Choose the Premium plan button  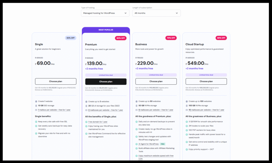(x=106, y=82)
